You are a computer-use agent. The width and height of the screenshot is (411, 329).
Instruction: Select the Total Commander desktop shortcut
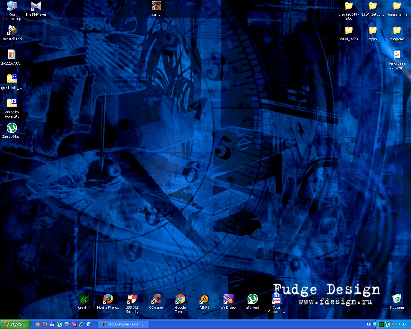click(277, 304)
